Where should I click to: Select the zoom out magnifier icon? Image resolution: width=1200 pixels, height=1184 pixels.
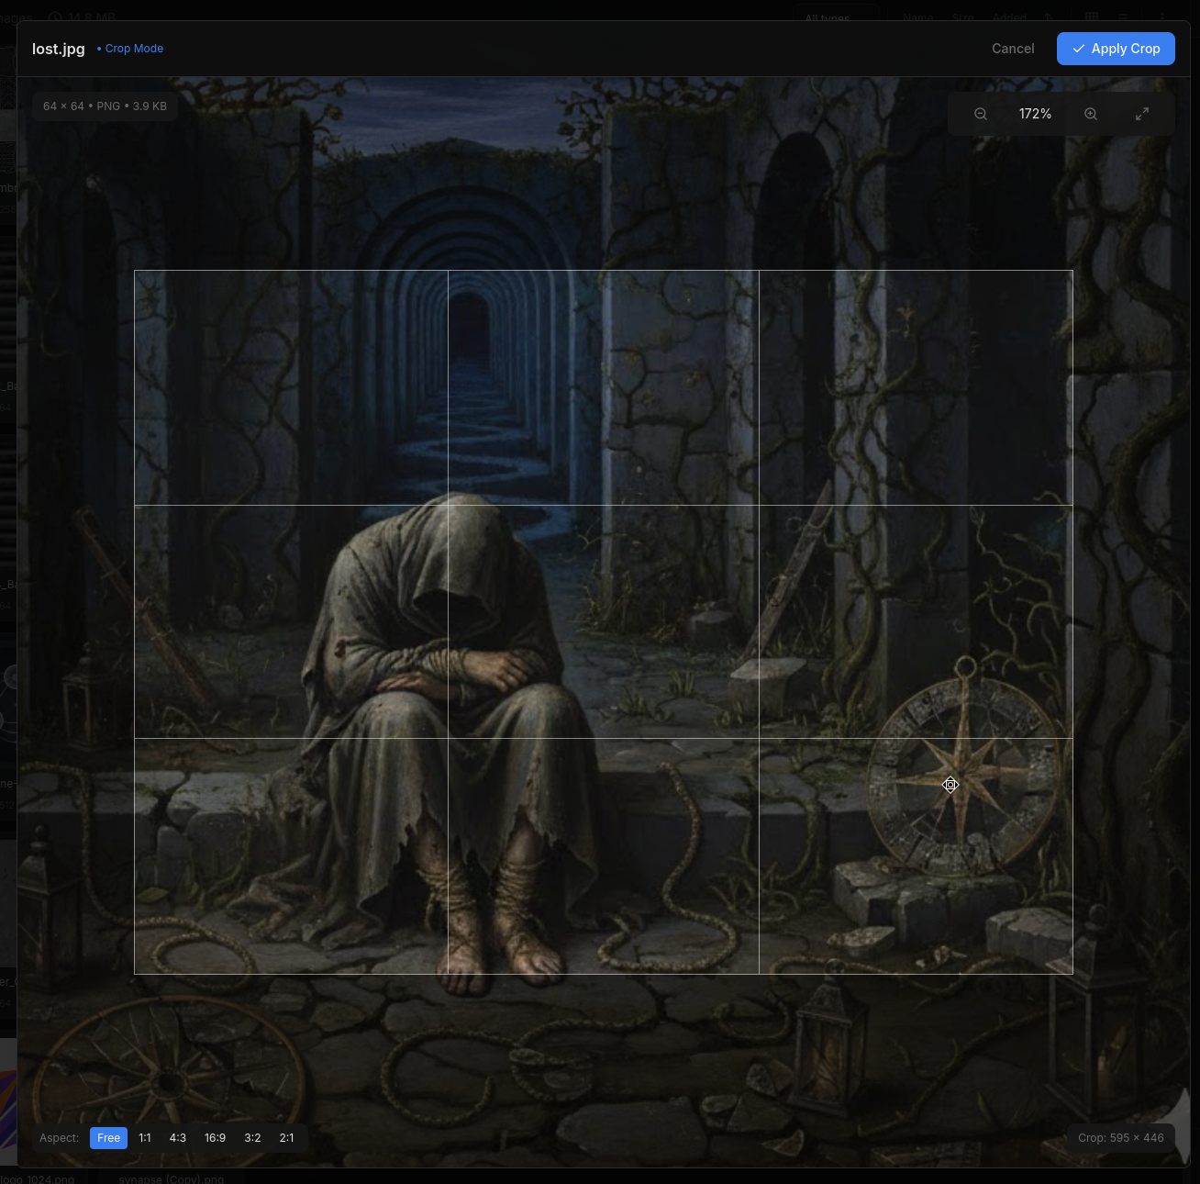tap(980, 113)
